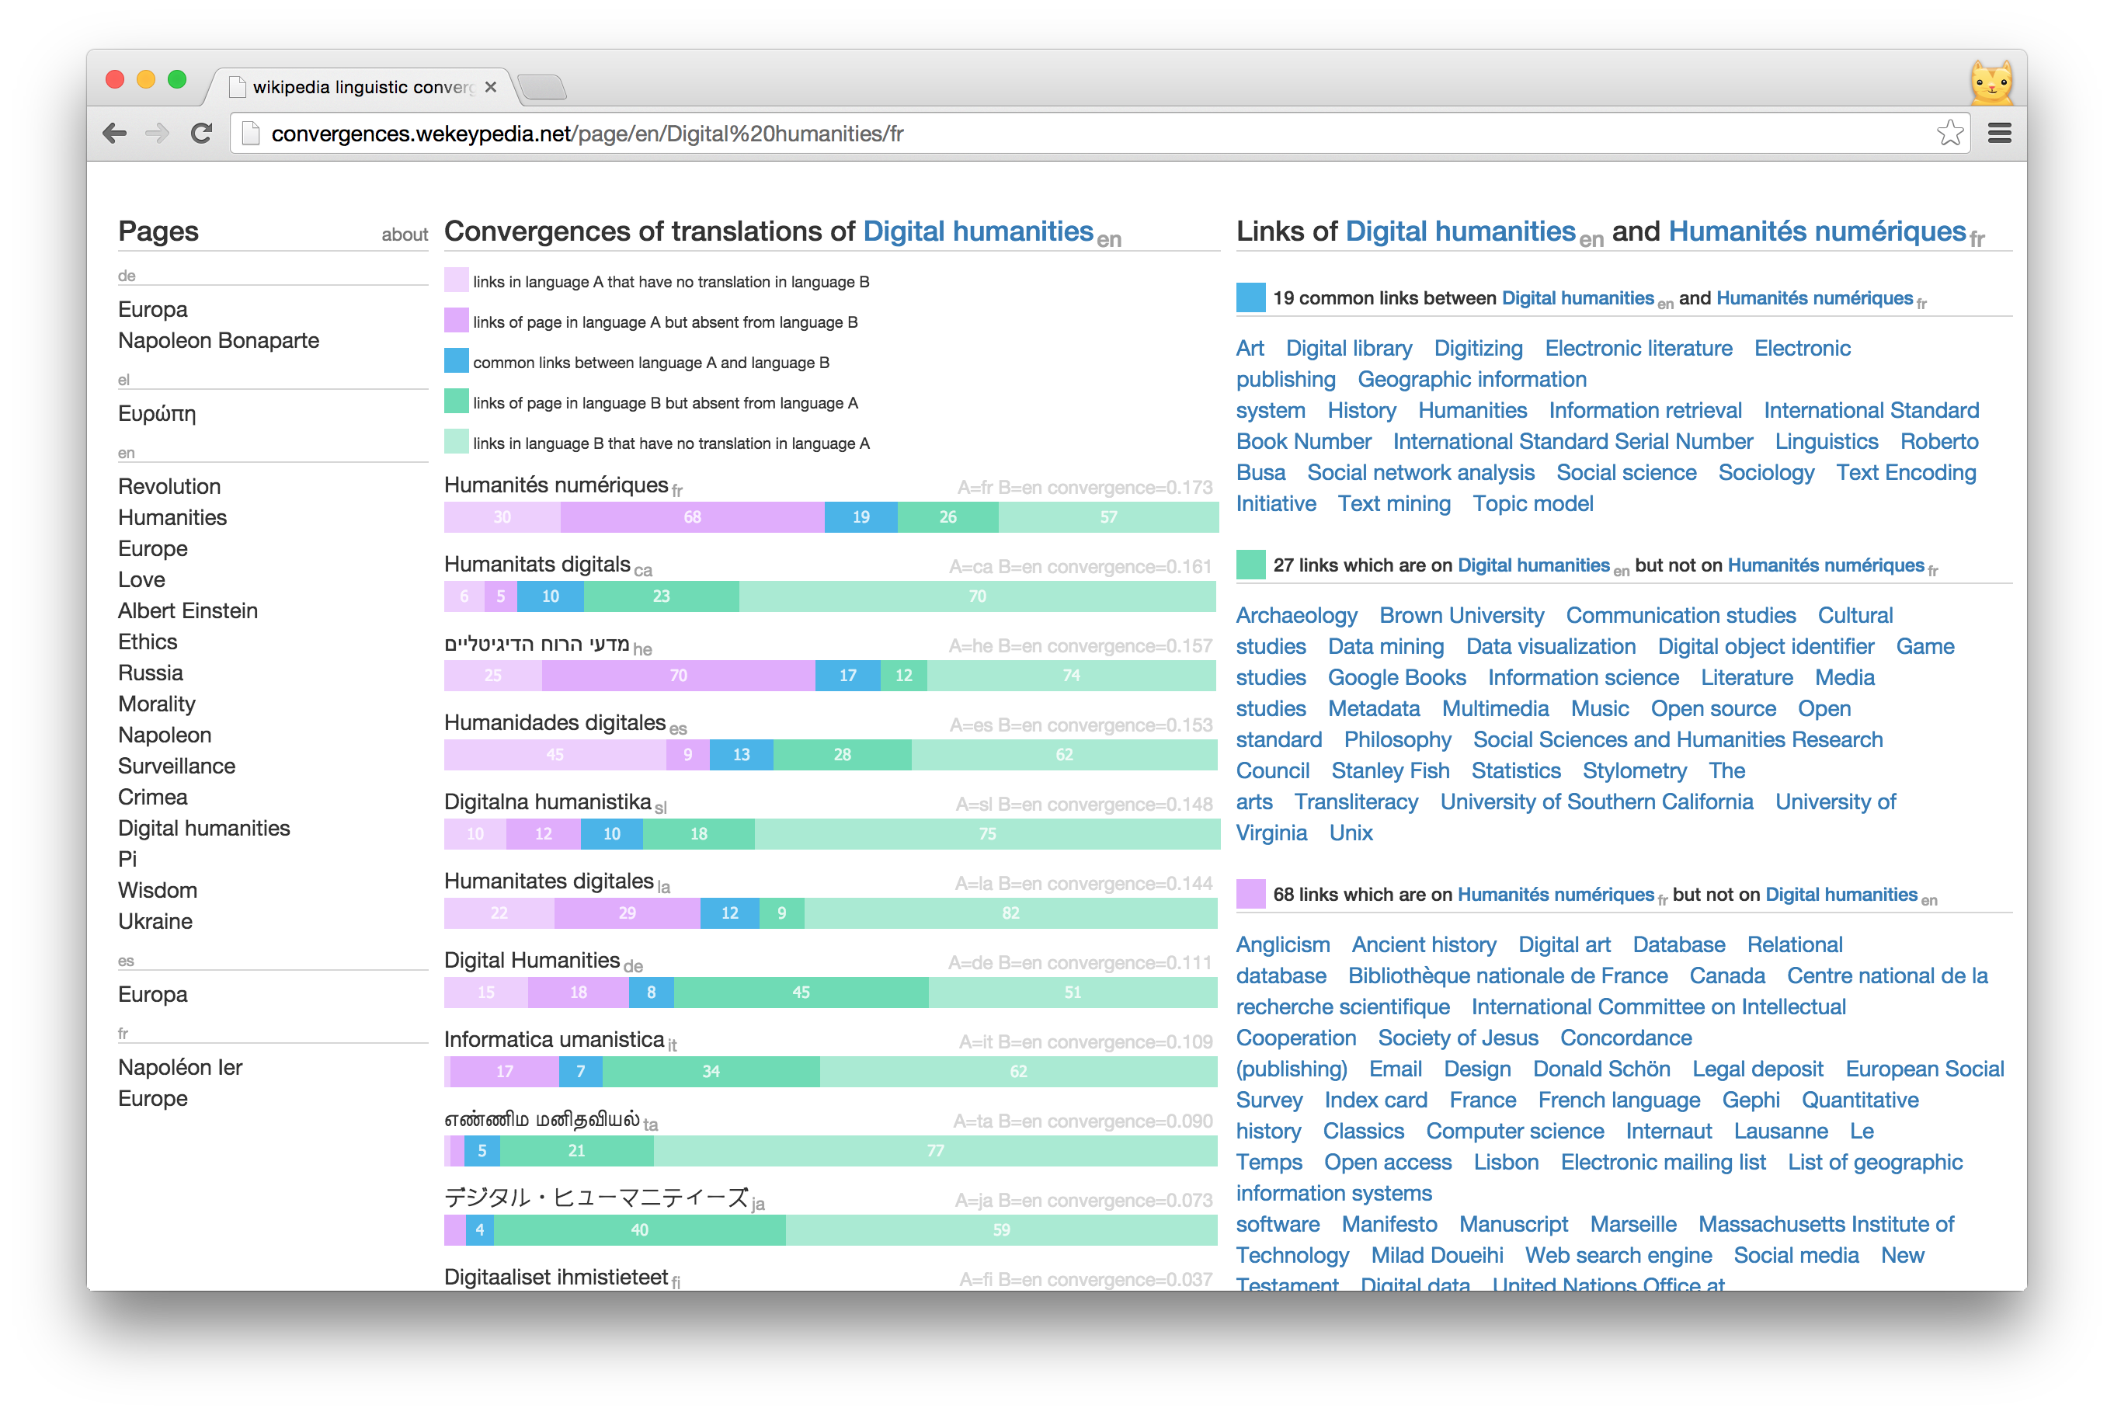
Task: Click the browser forward arrow
Action: click(157, 134)
